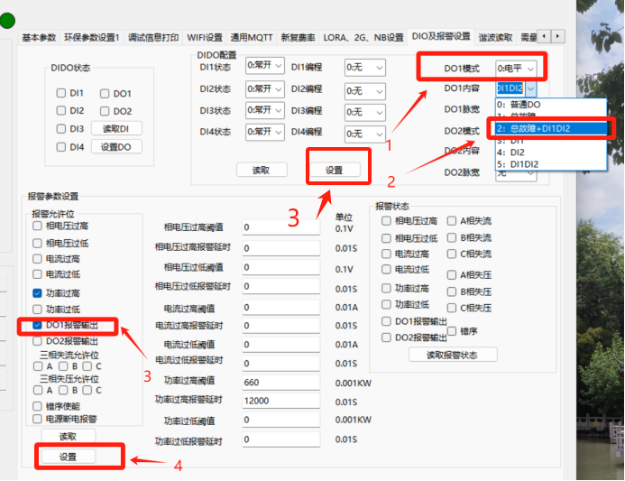The height and width of the screenshot is (481, 625).
Task: Click the green status indicator circle
Action: pyautogui.click(x=7, y=20)
